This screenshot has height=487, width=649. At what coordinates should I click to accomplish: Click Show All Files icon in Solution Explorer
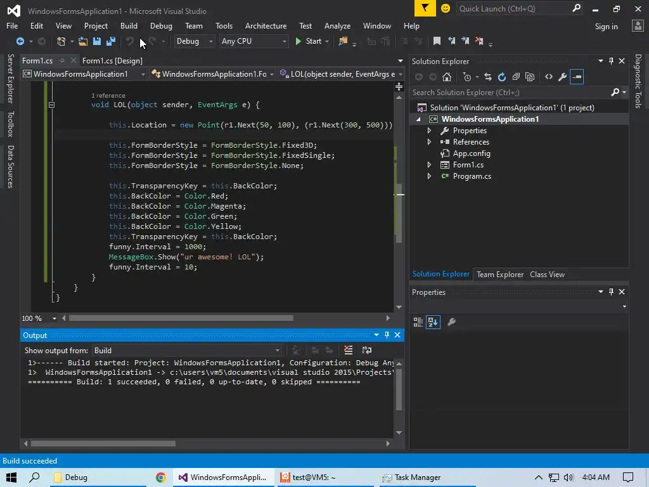[530, 77]
